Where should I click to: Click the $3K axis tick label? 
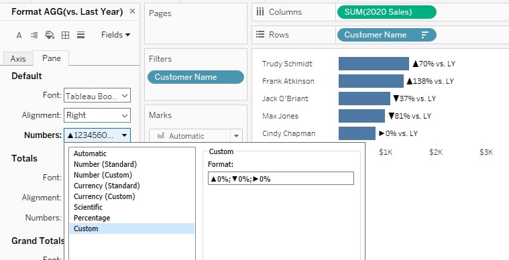(x=486, y=152)
